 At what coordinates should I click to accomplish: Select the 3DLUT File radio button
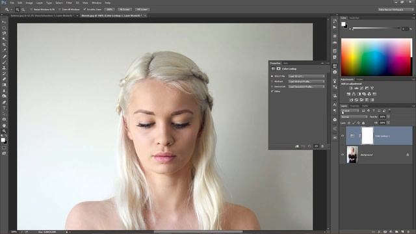[x=272, y=77]
